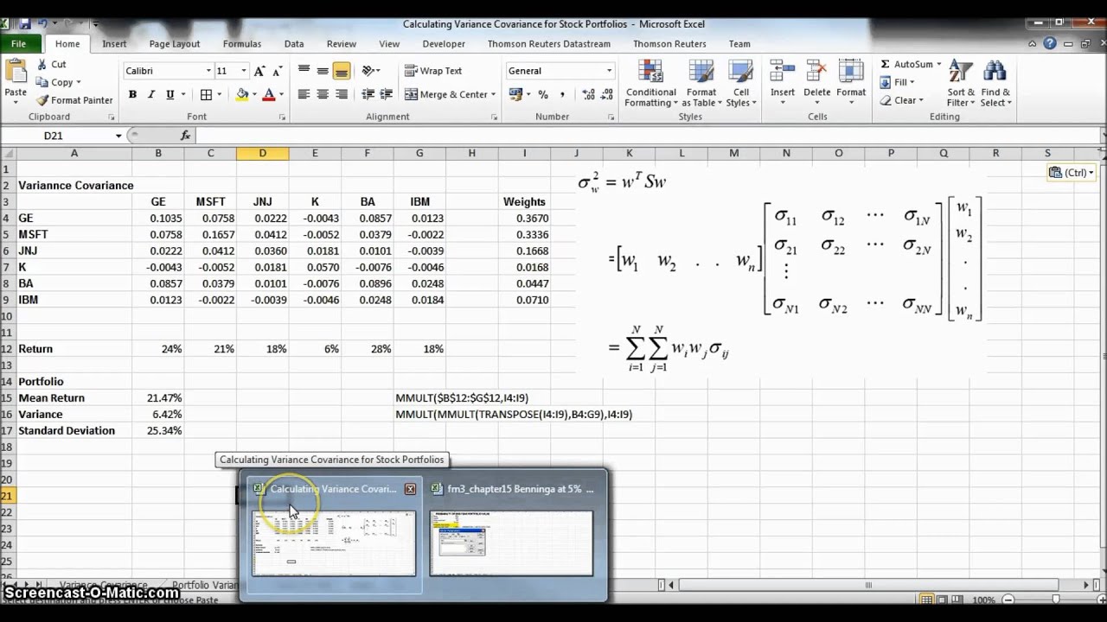This screenshot has height=622, width=1107.
Task: Open the Thomson Reuters Datastream tab
Action: coord(548,44)
